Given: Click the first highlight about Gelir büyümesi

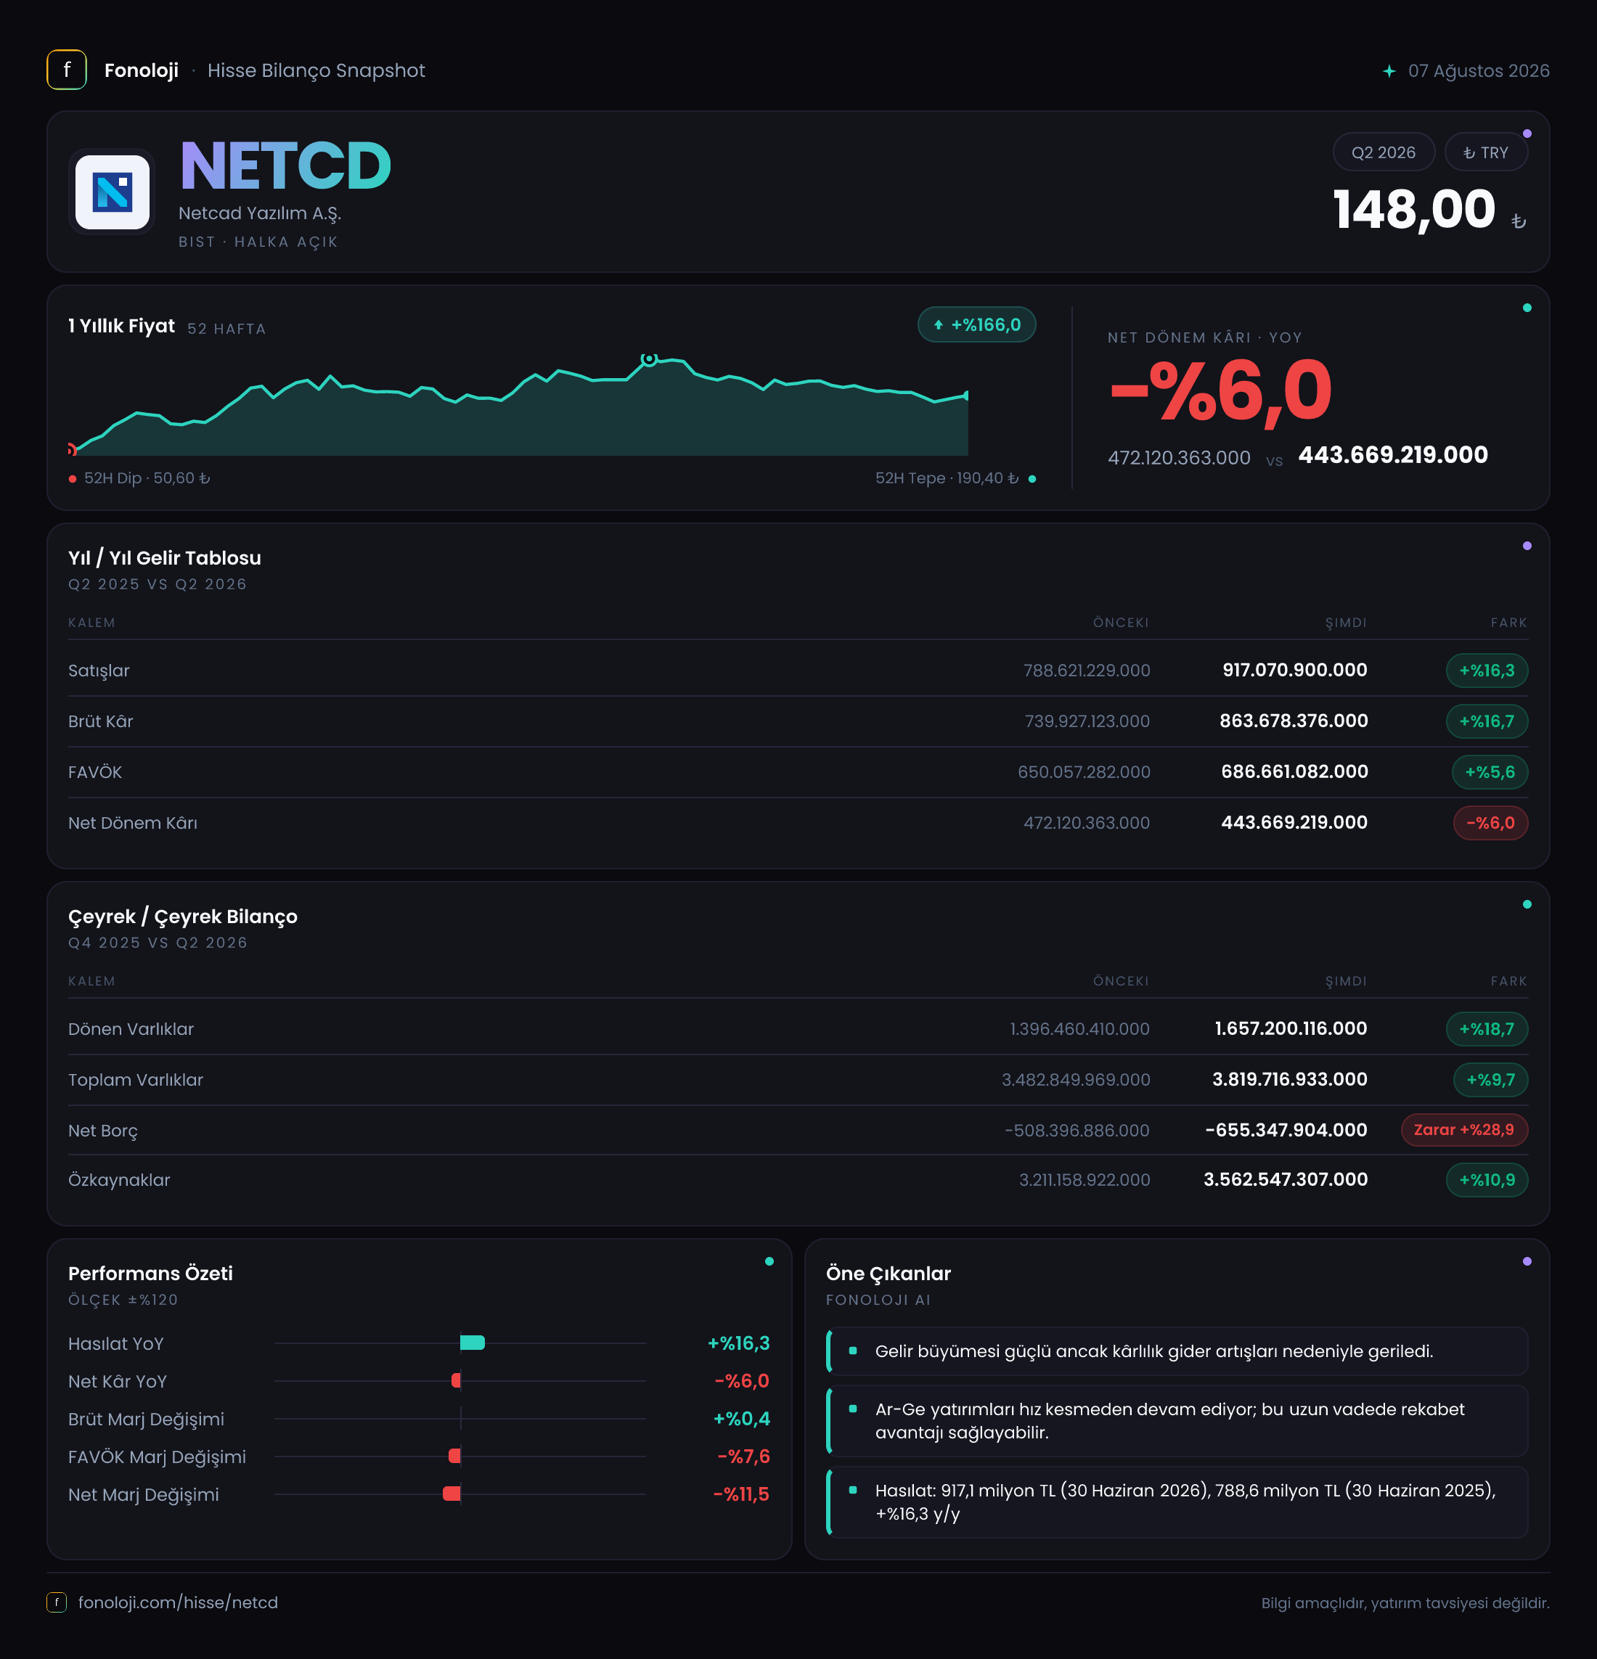Looking at the screenshot, I should (x=1177, y=1352).
